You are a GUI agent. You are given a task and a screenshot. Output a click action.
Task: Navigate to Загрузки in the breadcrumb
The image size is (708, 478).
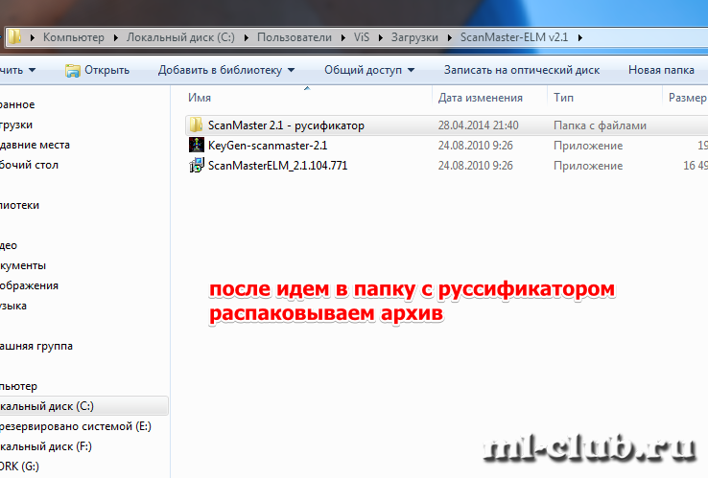(413, 37)
